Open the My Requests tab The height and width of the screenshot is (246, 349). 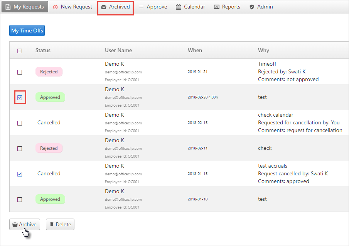pos(25,7)
